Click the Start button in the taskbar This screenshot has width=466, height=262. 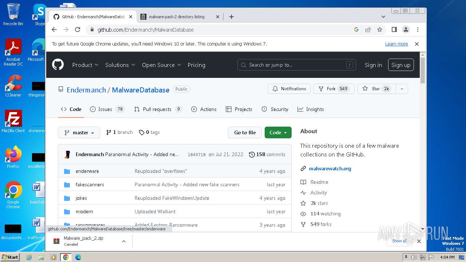click(10, 257)
